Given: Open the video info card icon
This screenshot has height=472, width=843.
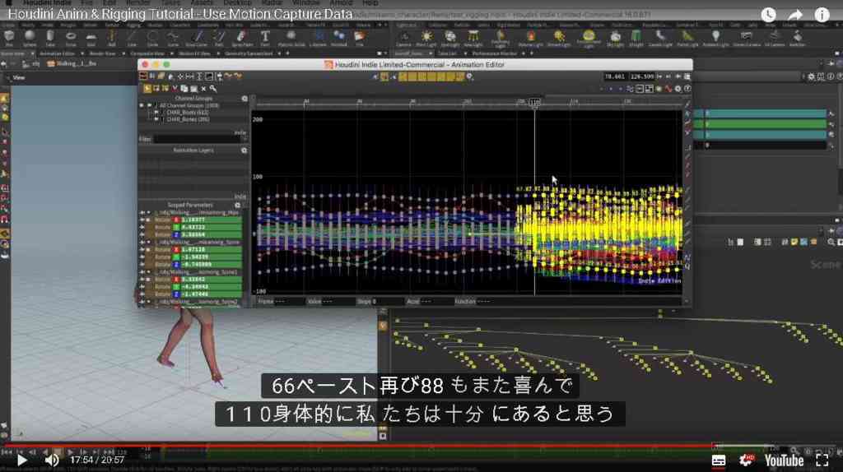Looking at the screenshot, I should 822,15.
